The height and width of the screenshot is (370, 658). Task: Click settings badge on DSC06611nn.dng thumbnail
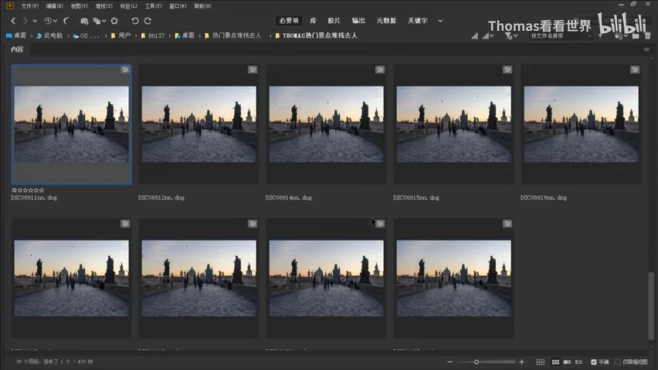[x=125, y=69]
